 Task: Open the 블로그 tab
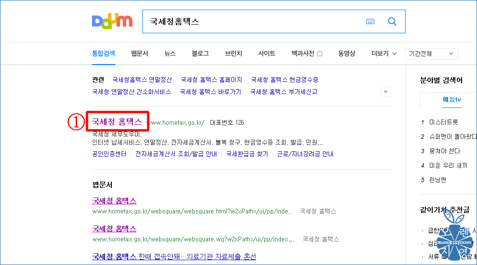200,53
